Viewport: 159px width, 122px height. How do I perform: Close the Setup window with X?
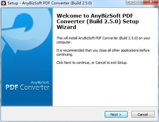(151, 2)
